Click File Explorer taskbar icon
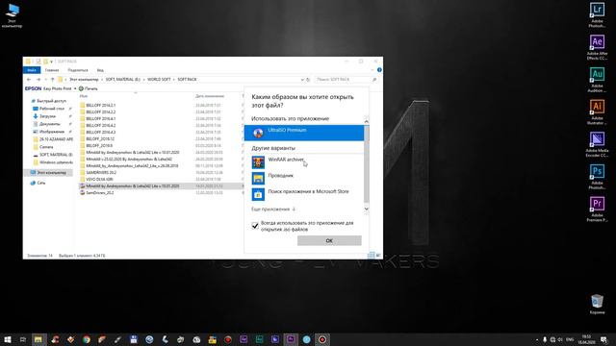Screen dimensions: 616x346 click(x=38, y=339)
